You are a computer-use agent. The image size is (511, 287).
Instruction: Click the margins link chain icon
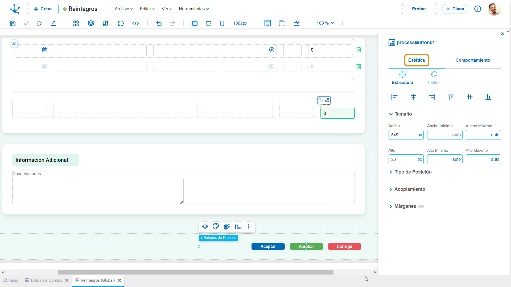pyautogui.click(x=421, y=207)
